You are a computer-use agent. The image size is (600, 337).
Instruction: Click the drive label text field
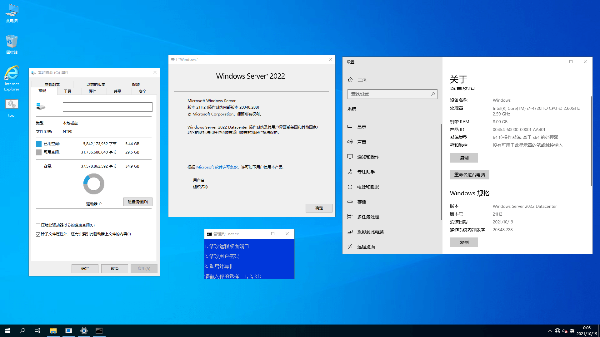coord(107,107)
